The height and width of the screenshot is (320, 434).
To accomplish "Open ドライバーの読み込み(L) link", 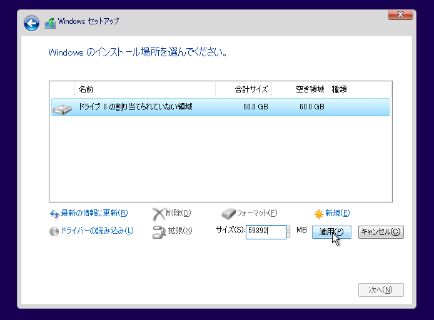I will click(x=97, y=231).
